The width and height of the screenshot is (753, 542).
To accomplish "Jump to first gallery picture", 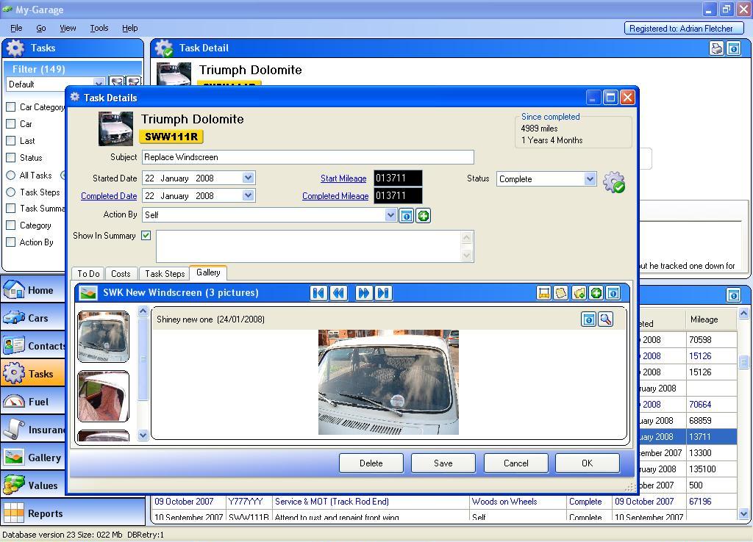I will (x=318, y=293).
